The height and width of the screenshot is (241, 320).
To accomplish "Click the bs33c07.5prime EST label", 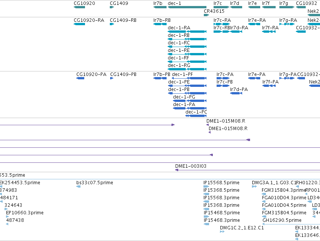I will click(x=95, y=183).
